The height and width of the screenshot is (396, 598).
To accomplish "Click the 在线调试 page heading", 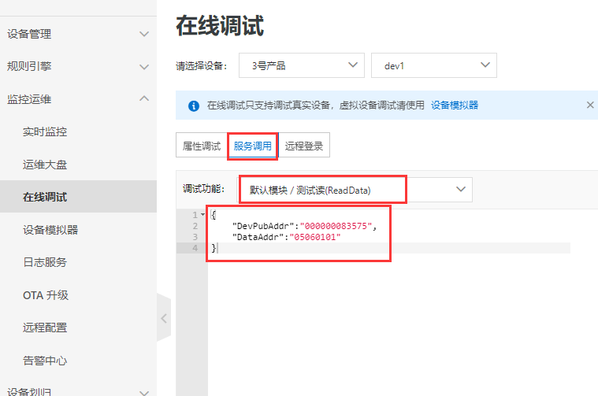I will pos(220,26).
